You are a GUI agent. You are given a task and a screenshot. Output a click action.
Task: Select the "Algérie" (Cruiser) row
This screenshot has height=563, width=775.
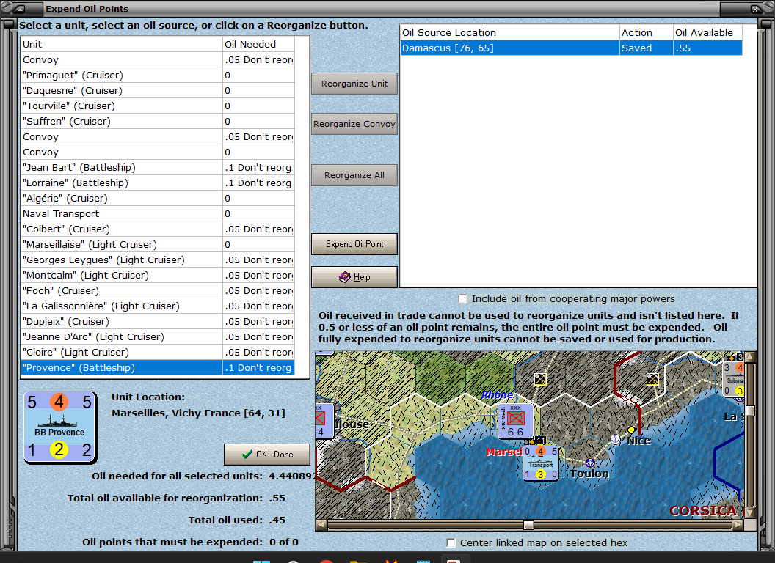(x=158, y=198)
